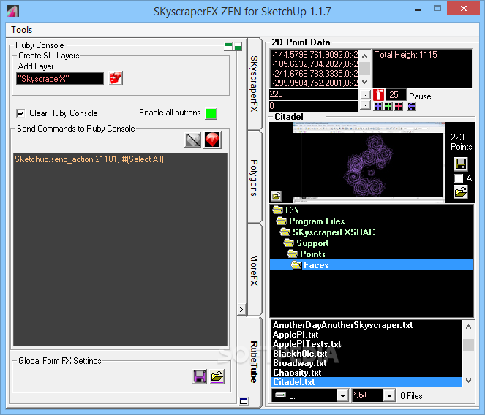This screenshot has height=415, width=485.
Task: Click the field showing 0
Action: tap(313, 106)
